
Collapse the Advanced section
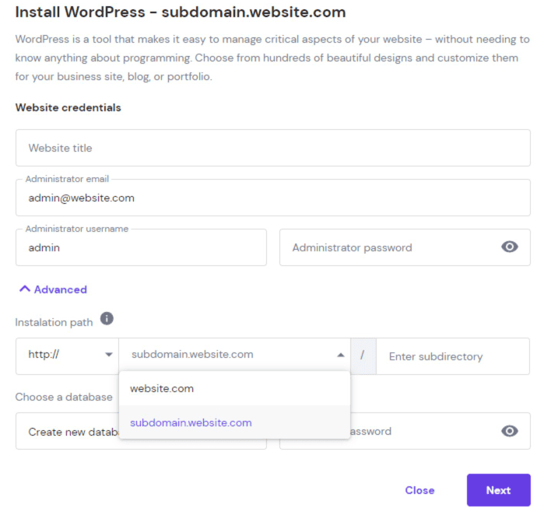coord(52,289)
